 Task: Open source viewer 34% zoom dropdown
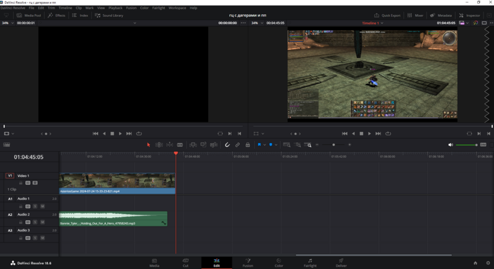12,23
